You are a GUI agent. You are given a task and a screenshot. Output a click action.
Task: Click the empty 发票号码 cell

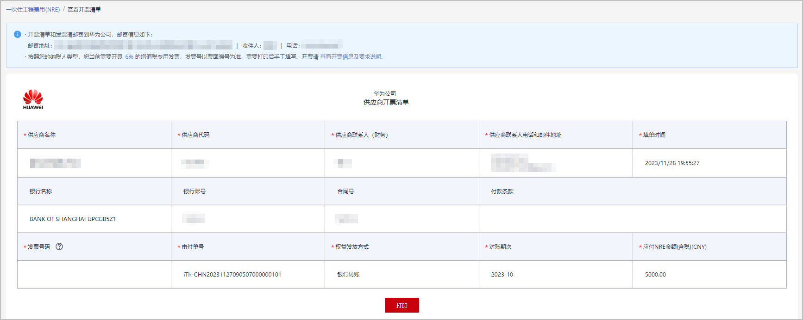(x=94, y=274)
